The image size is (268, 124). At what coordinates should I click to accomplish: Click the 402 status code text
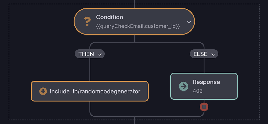(198, 91)
